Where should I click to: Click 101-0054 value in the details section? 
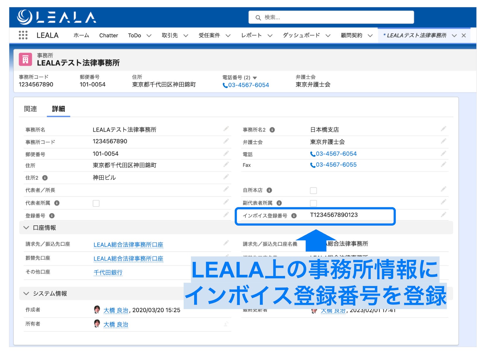point(106,154)
